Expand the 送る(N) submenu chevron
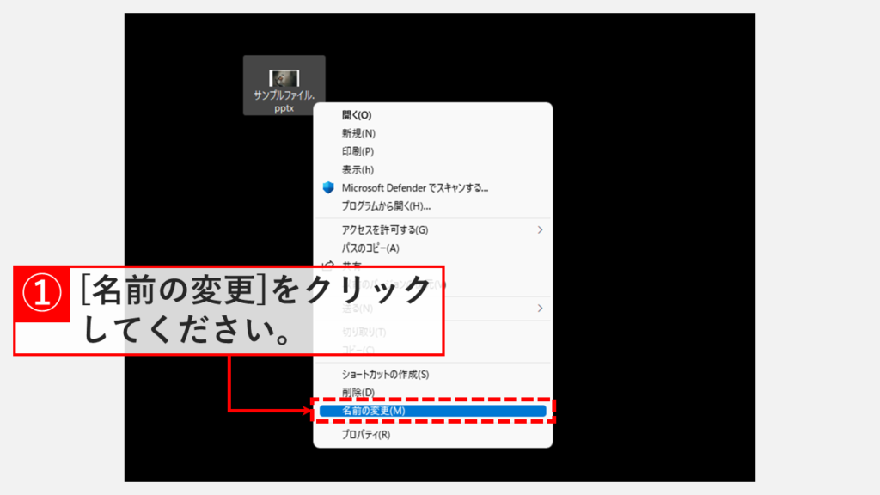This screenshot has width=880, height=495. [x=540, y=309]
